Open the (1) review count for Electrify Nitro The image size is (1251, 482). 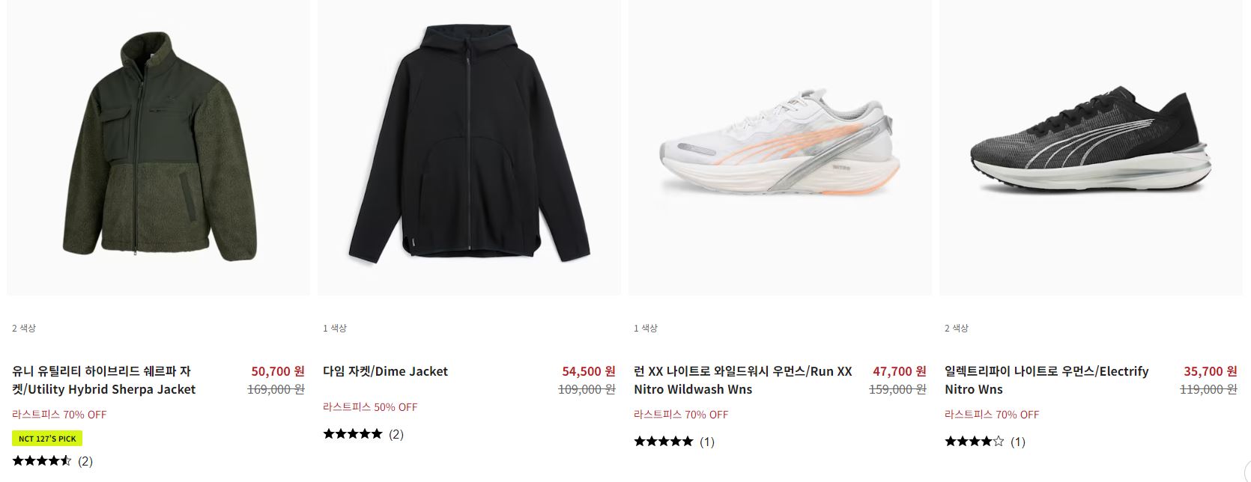click(x=1018, y=442)
